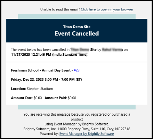Click the $0.00 value next to Amount Paid
The width and height of the screenshot is (153, 139).
click(72, 98)
